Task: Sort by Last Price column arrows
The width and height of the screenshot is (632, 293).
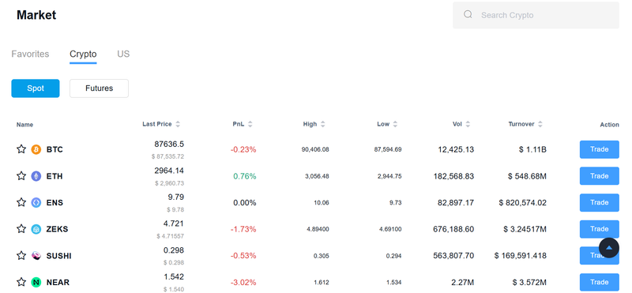Action: coord(178,124)
